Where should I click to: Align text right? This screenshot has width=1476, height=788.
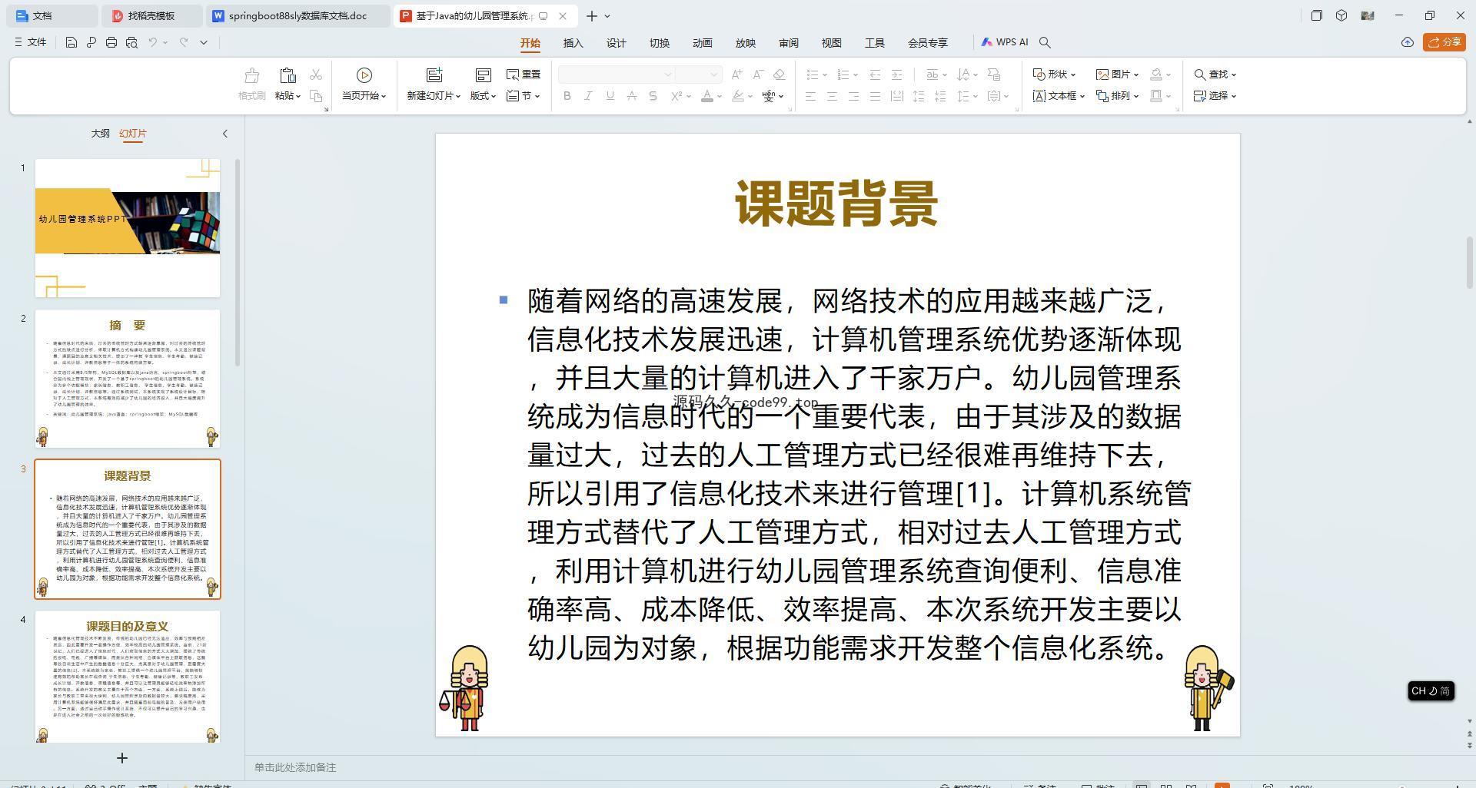853,96
